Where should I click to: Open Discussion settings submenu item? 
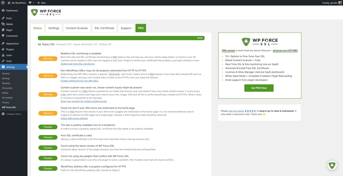point(7,88)
